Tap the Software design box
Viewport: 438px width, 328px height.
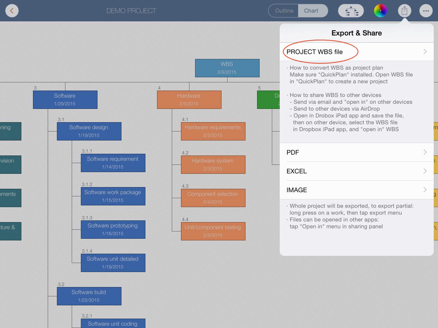click(89, 131)
